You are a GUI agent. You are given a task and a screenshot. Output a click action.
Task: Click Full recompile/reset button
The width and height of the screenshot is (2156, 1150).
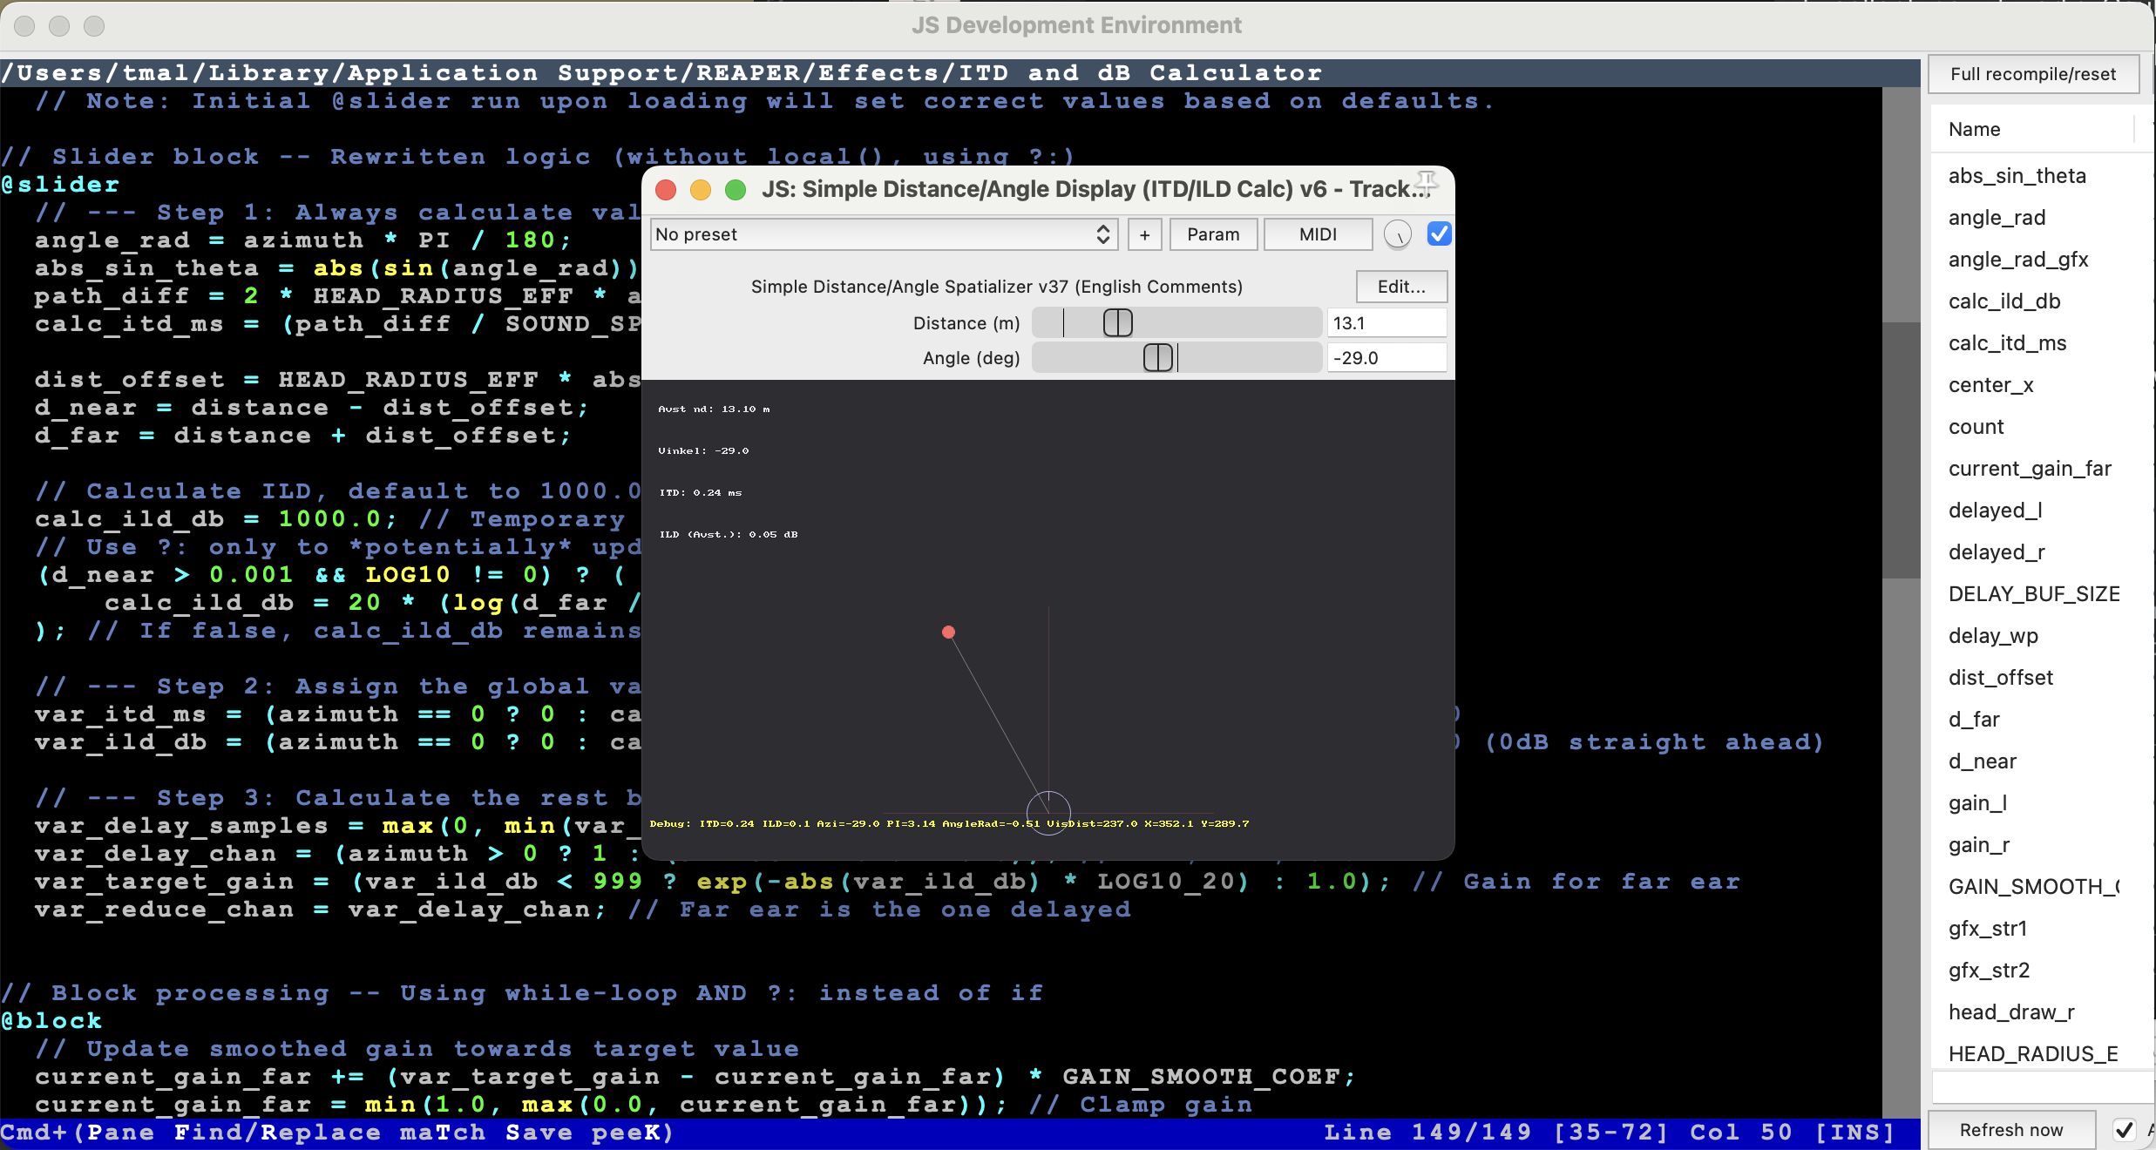pyautogui.click(x=2032, y=74)
